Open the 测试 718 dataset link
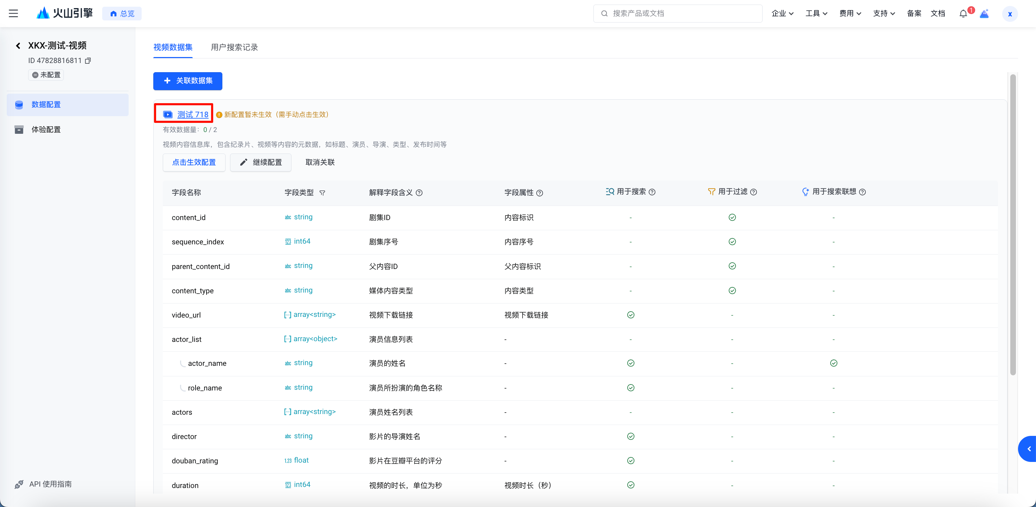 193,114
